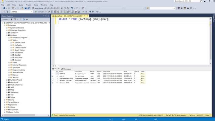Click the wrench Properties icon

[x=182, y=8]
